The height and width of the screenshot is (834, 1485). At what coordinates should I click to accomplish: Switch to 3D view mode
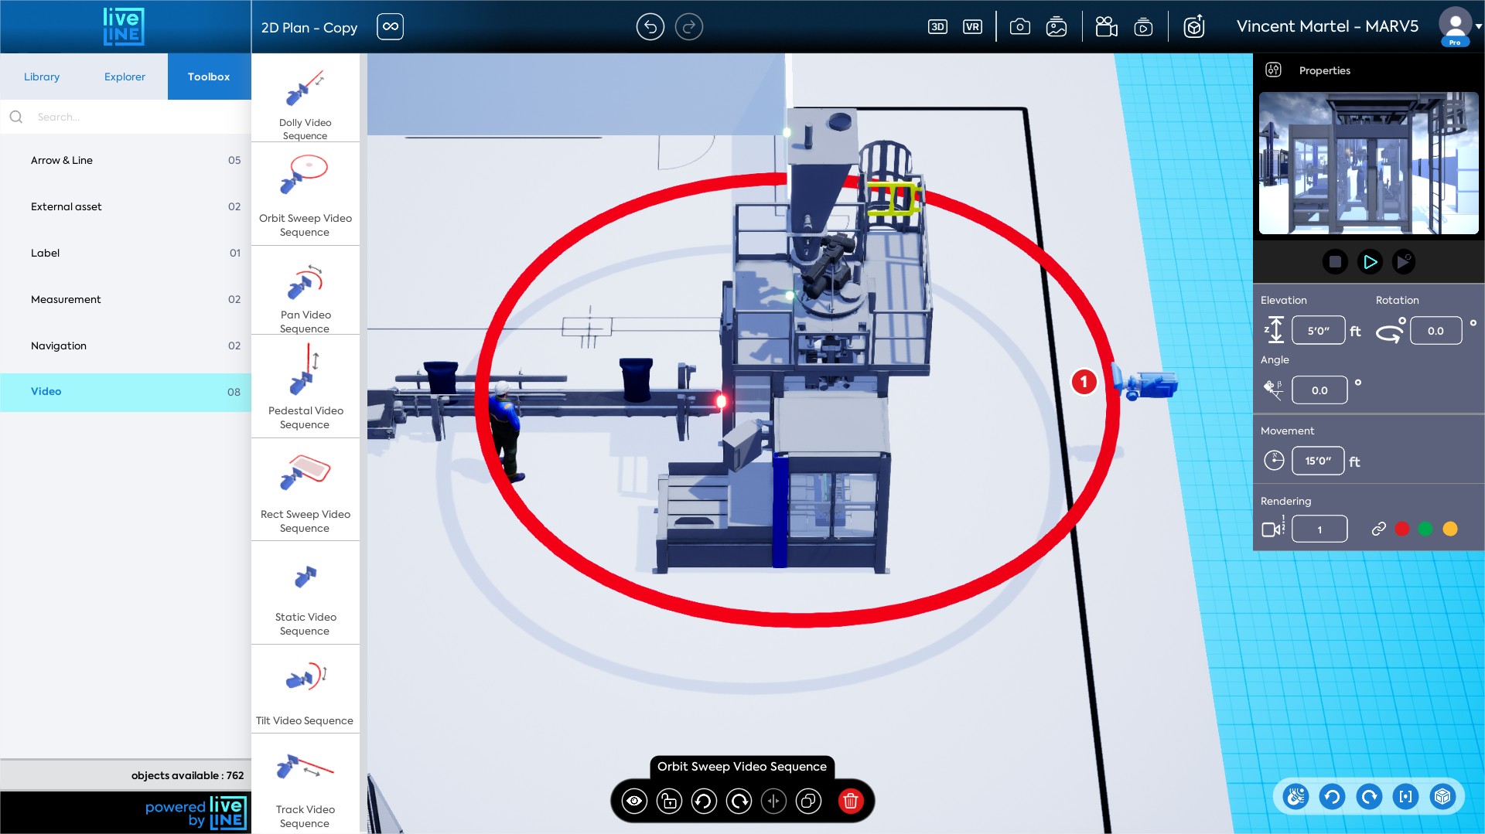coord(937,27)
